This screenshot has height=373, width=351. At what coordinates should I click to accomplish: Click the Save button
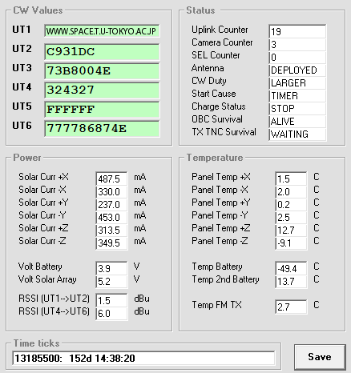pyautogui.click(x=320, y=357)
